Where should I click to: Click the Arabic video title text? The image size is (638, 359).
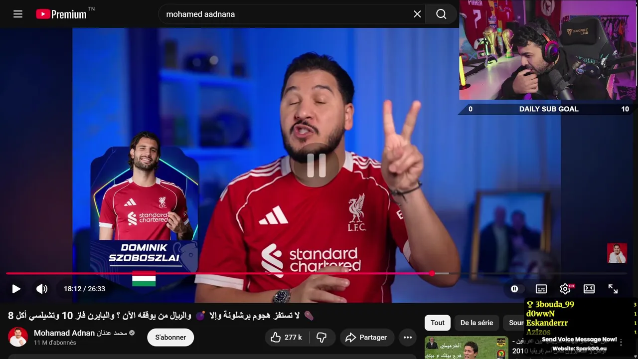tap(161, 316)
